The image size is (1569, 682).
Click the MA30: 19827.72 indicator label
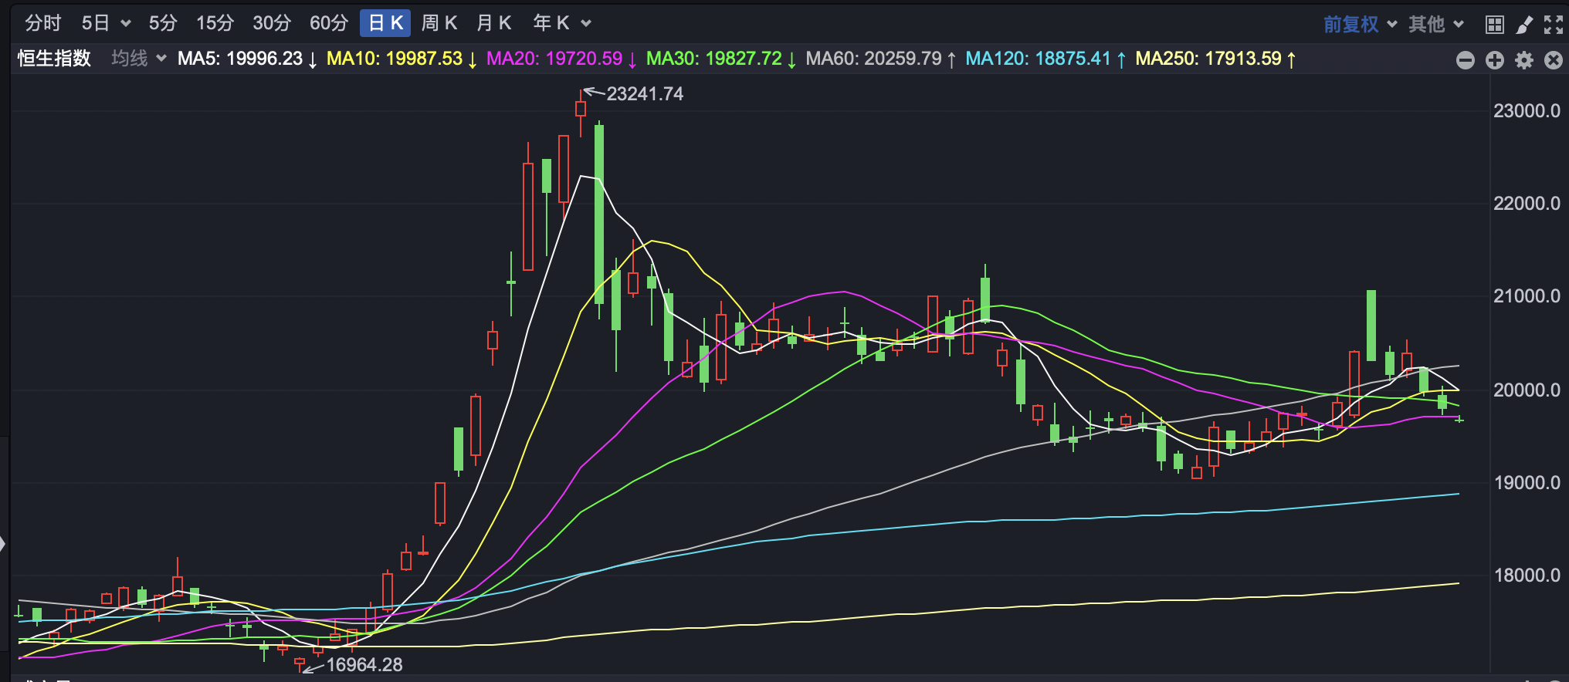(721, 59)
